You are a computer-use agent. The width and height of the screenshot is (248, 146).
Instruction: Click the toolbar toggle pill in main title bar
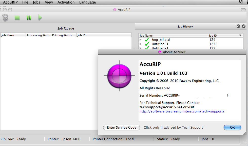(x=243, y=10)
